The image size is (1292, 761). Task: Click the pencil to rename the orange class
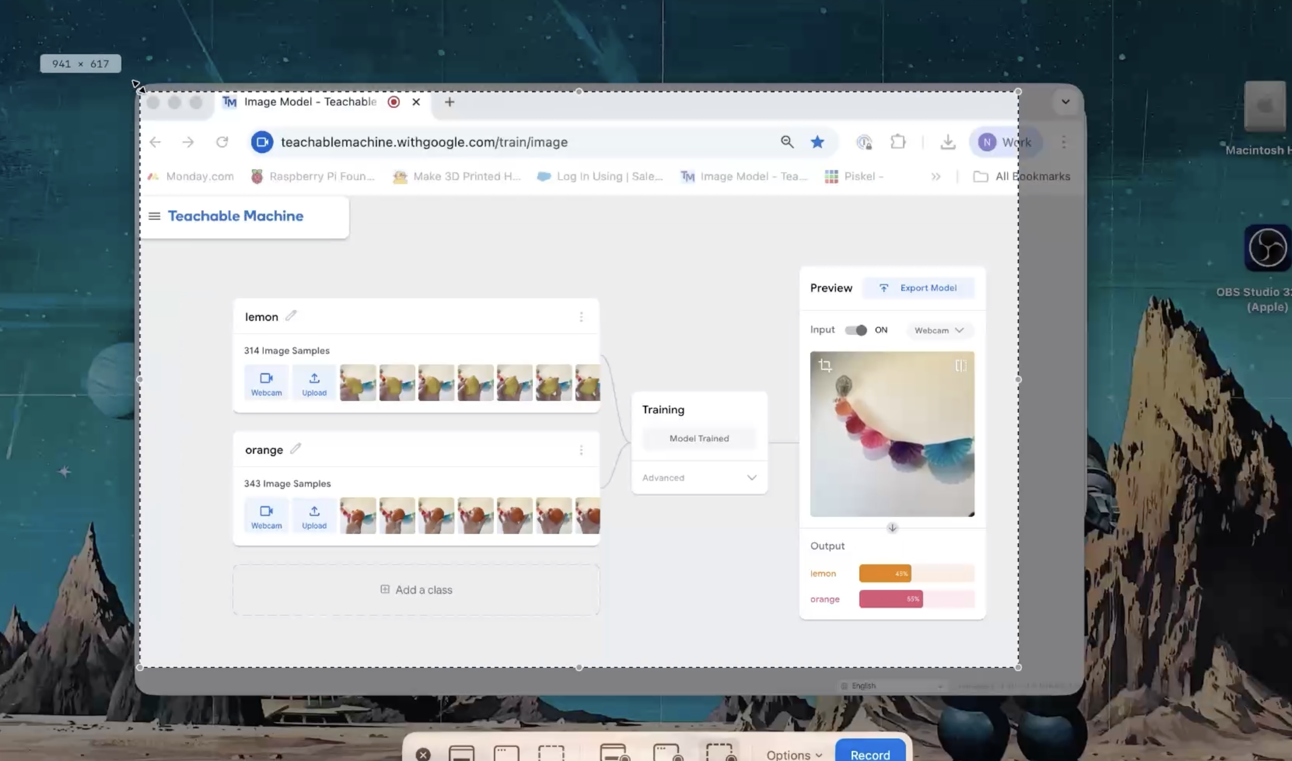(x=295, y=449)
